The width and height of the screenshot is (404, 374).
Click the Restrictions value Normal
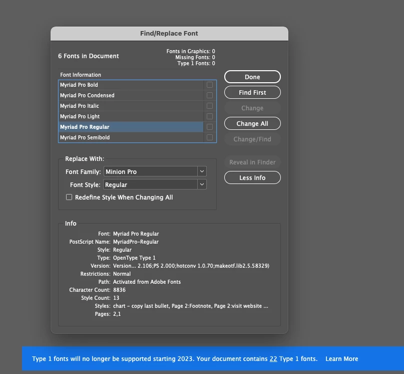(122, 274)
